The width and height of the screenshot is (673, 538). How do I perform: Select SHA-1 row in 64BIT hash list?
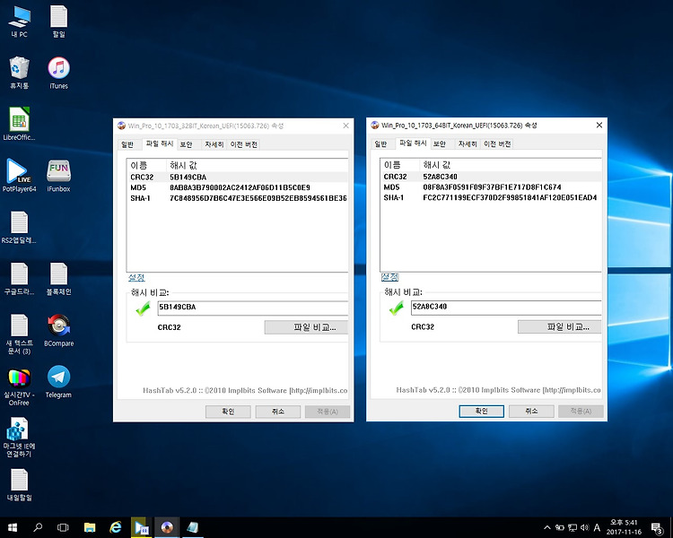pyautogui.click(x=491, y=198)
